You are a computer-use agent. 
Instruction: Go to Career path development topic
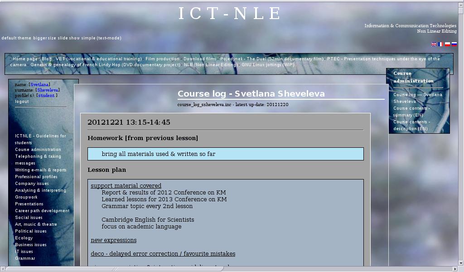coord(42,211)
